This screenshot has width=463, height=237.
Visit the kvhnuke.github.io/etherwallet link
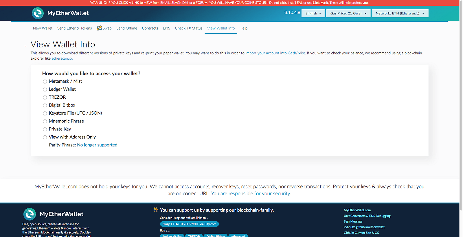point(364,227)
